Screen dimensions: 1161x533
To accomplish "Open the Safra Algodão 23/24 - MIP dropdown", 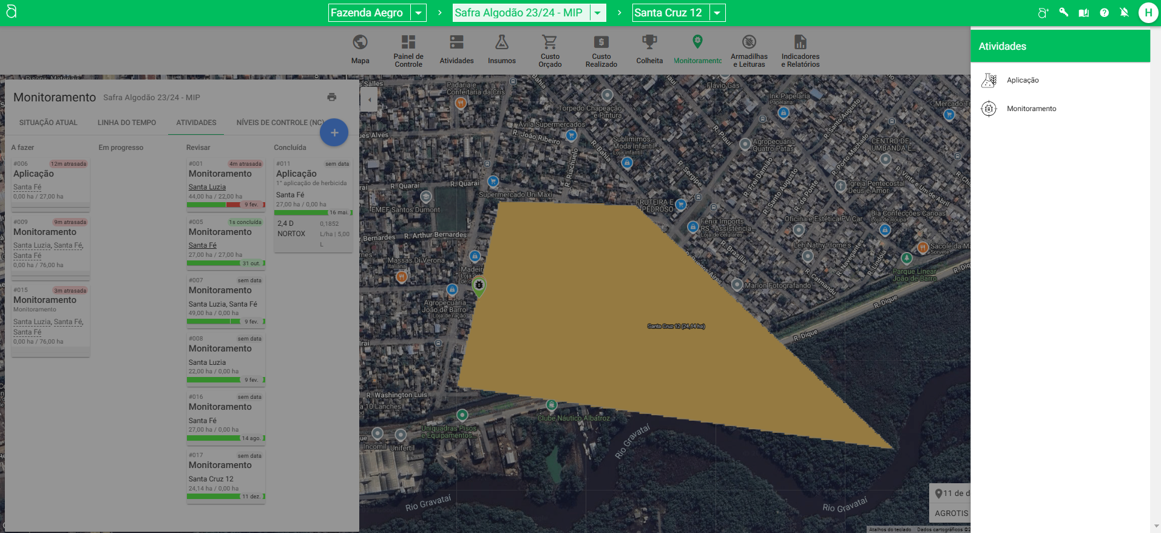I will 597,13.
